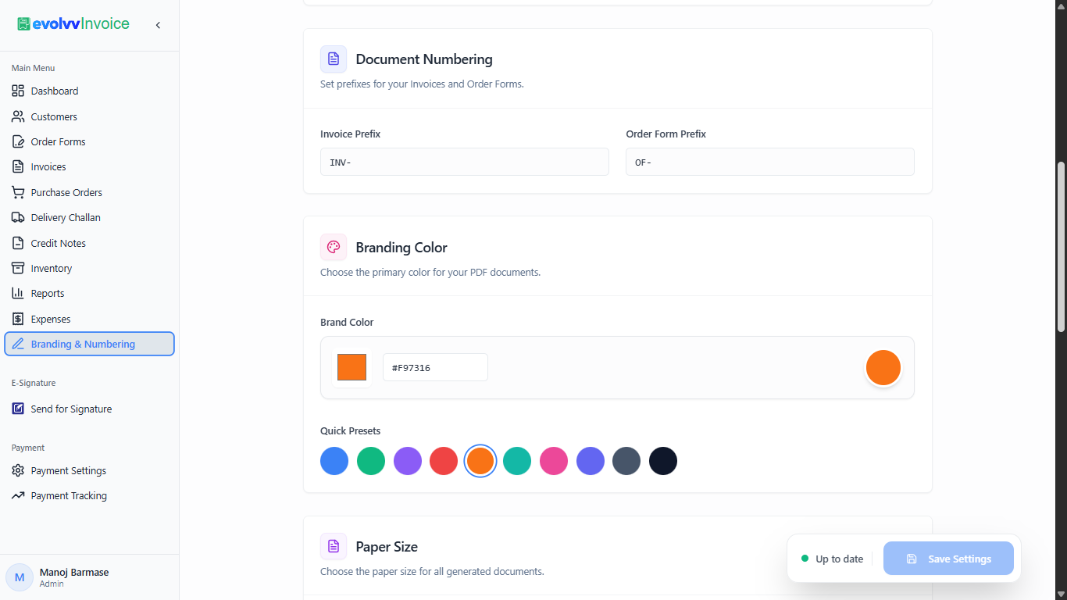
Task: Open the square brand color picker
Action: [x=352, y=367]
